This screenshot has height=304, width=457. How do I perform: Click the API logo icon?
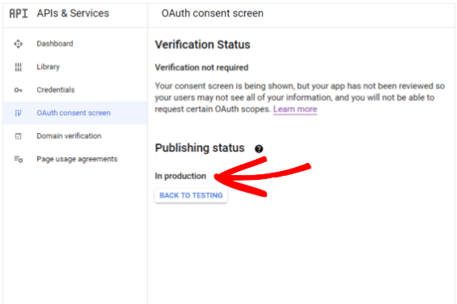pyautogui.click(x=19, y=14)
